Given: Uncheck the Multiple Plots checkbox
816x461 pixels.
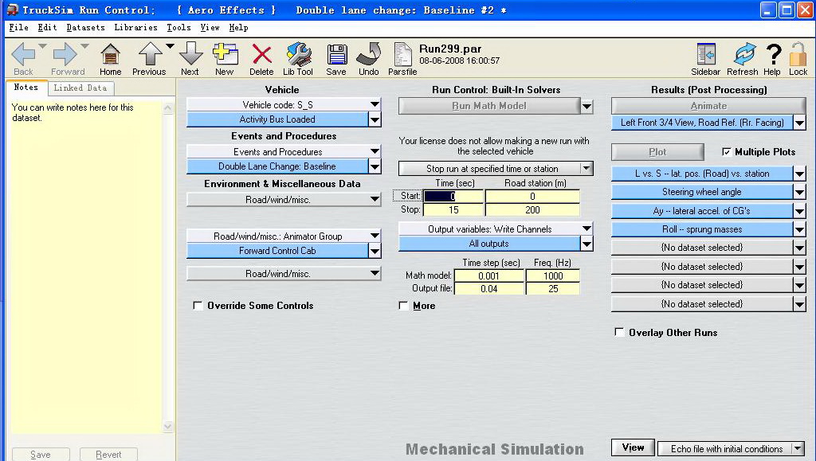Looking at the screenshot, I should 727,152.
